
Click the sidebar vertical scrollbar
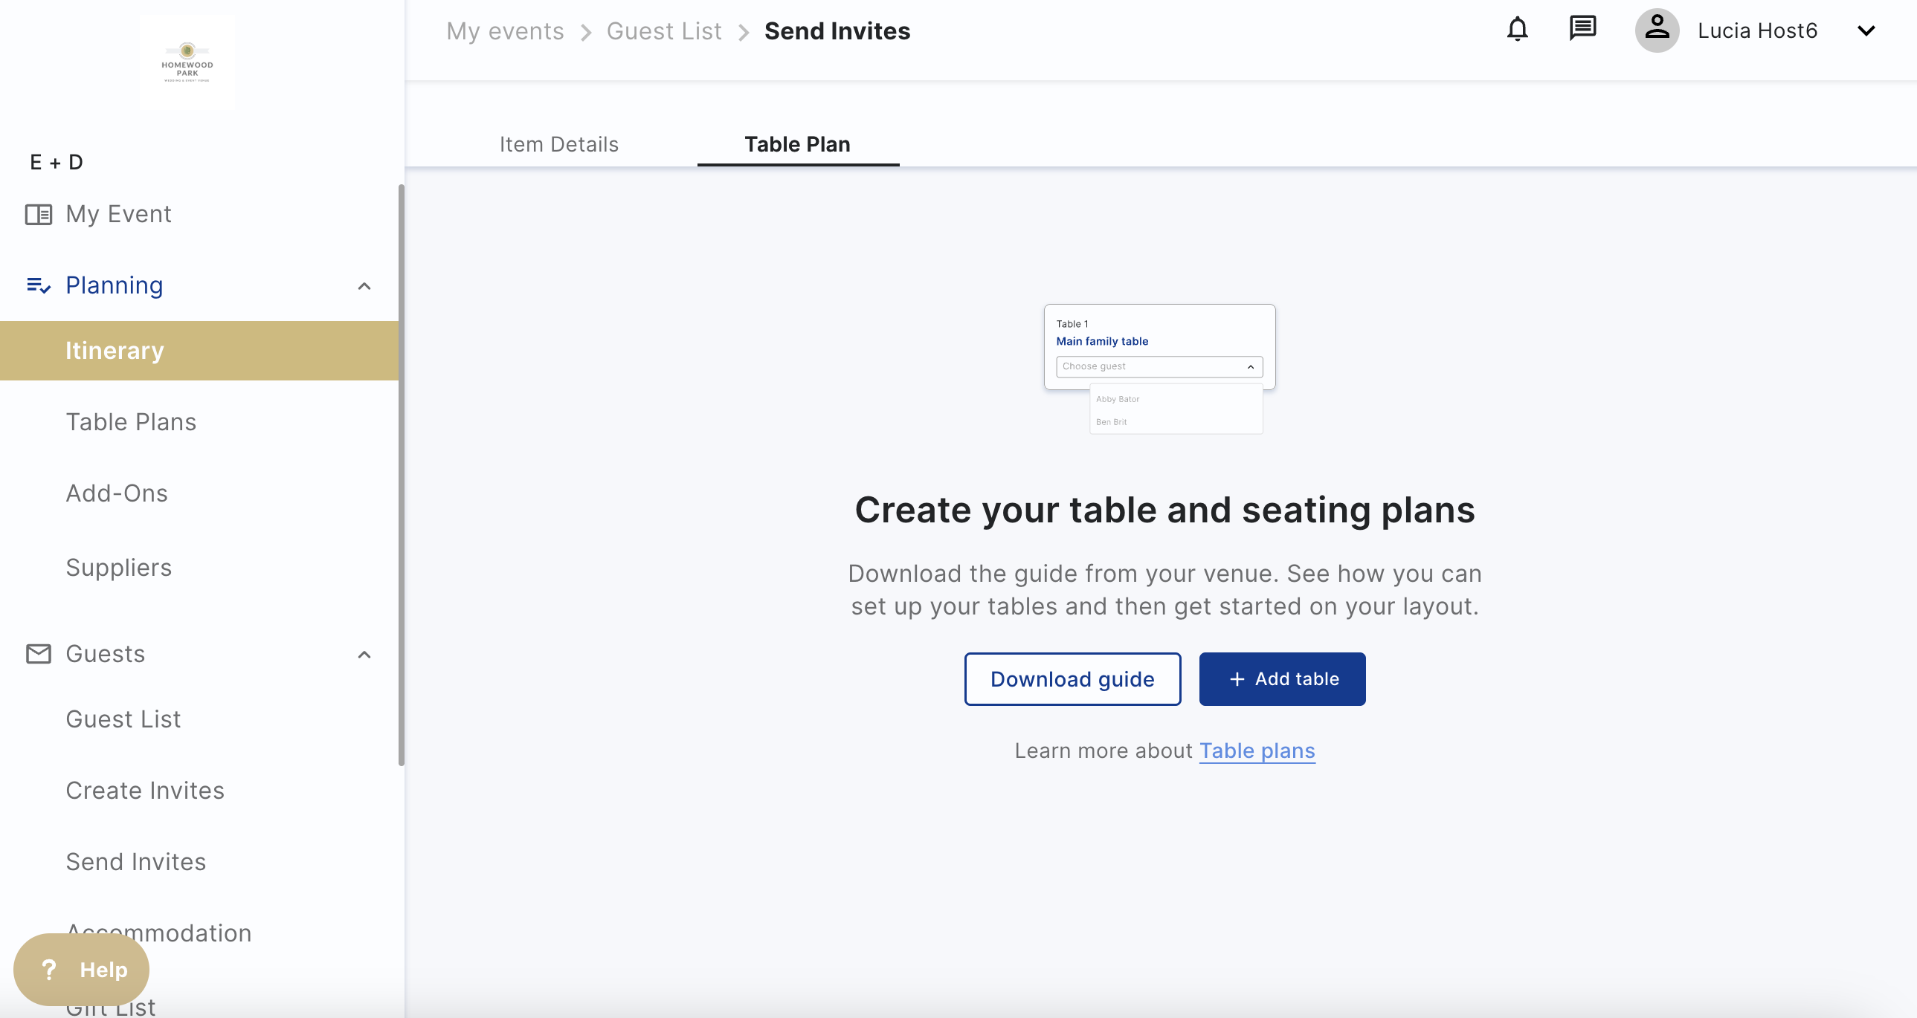point(401,476)
